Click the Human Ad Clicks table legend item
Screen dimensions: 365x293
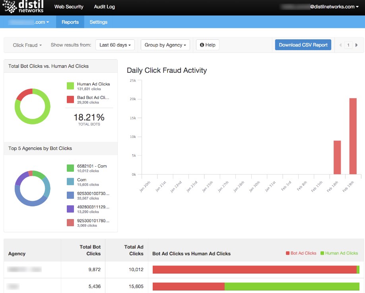point(339,253)
